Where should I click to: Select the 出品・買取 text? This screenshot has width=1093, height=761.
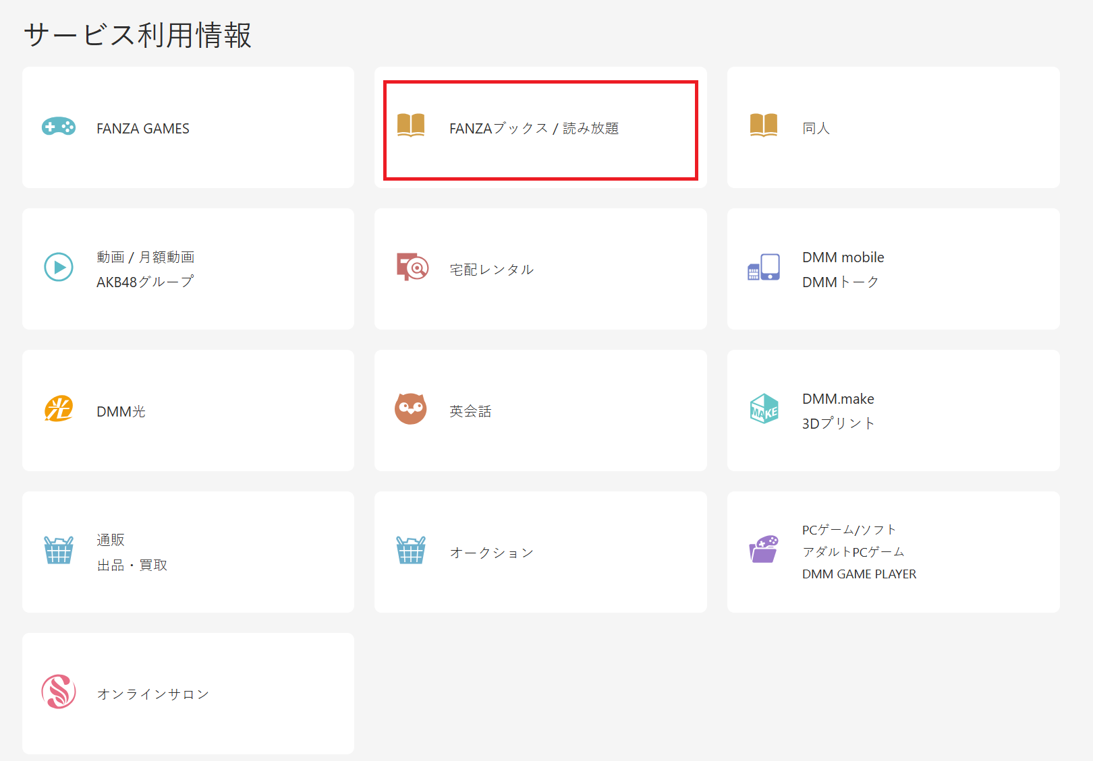132,565
